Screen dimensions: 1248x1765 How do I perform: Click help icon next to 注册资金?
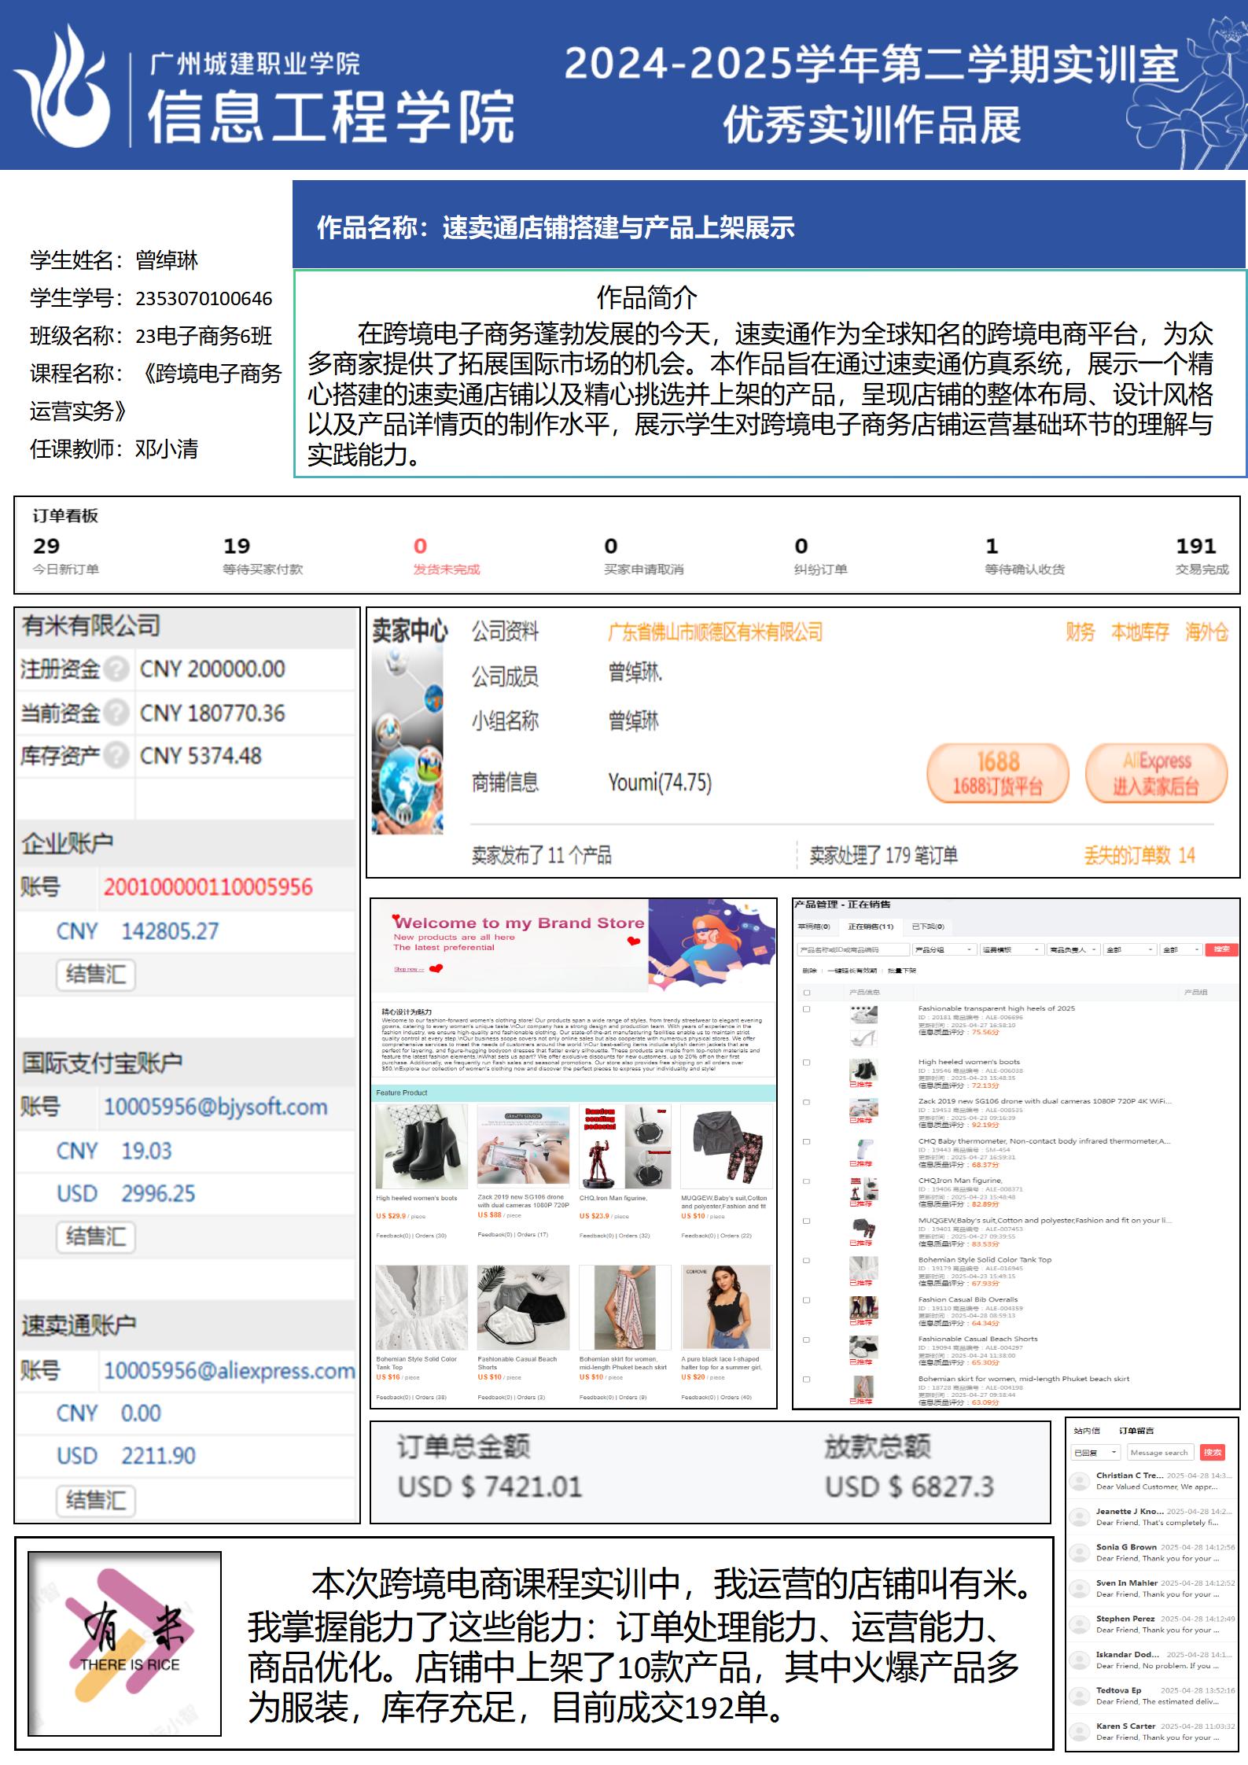(116, 669)
